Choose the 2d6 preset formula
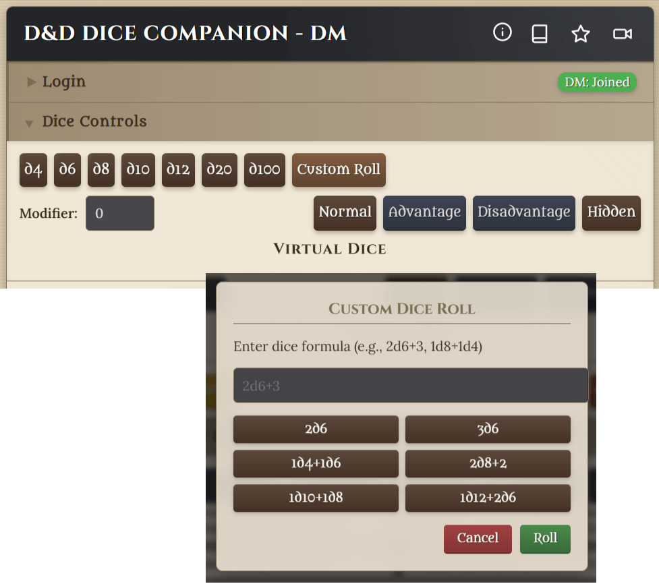659x586 pixels. coord(316,429)
